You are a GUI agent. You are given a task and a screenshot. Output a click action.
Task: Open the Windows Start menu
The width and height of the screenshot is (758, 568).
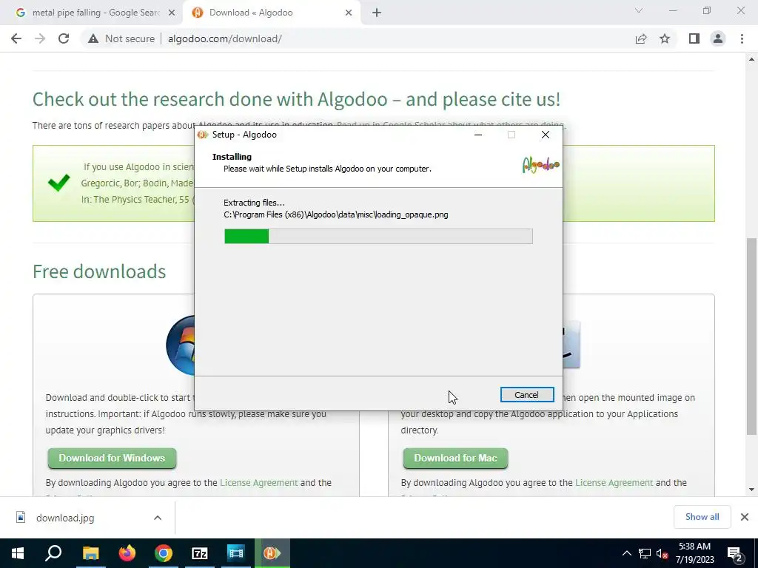[18, 553]
